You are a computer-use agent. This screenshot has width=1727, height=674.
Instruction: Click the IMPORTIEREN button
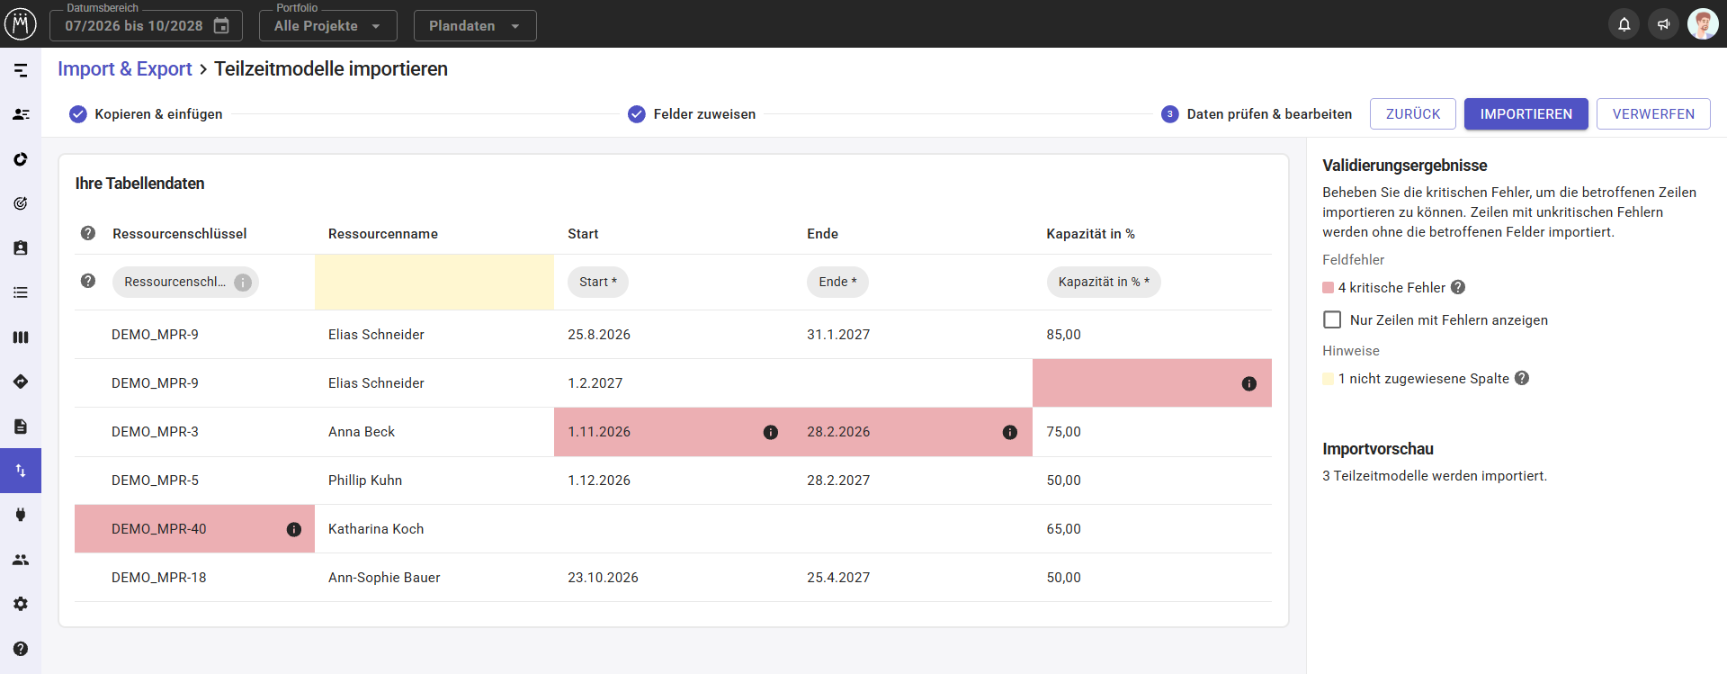(1526, 114)
